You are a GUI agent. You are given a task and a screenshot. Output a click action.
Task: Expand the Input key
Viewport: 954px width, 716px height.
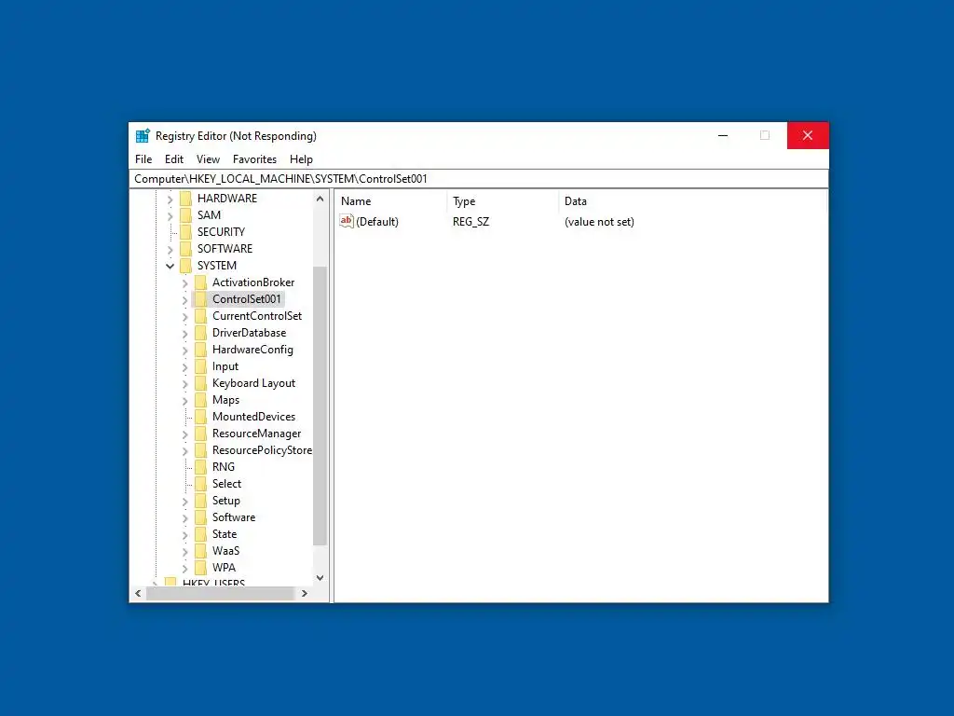[185, 367]
